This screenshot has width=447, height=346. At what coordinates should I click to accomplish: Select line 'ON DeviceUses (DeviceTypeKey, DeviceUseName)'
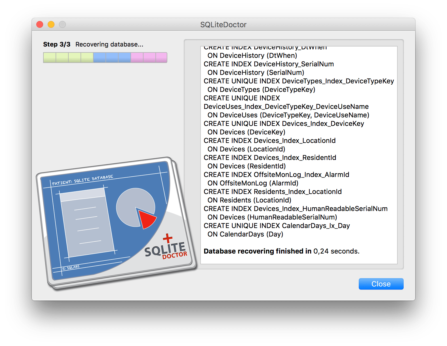[x=288, y=115]
